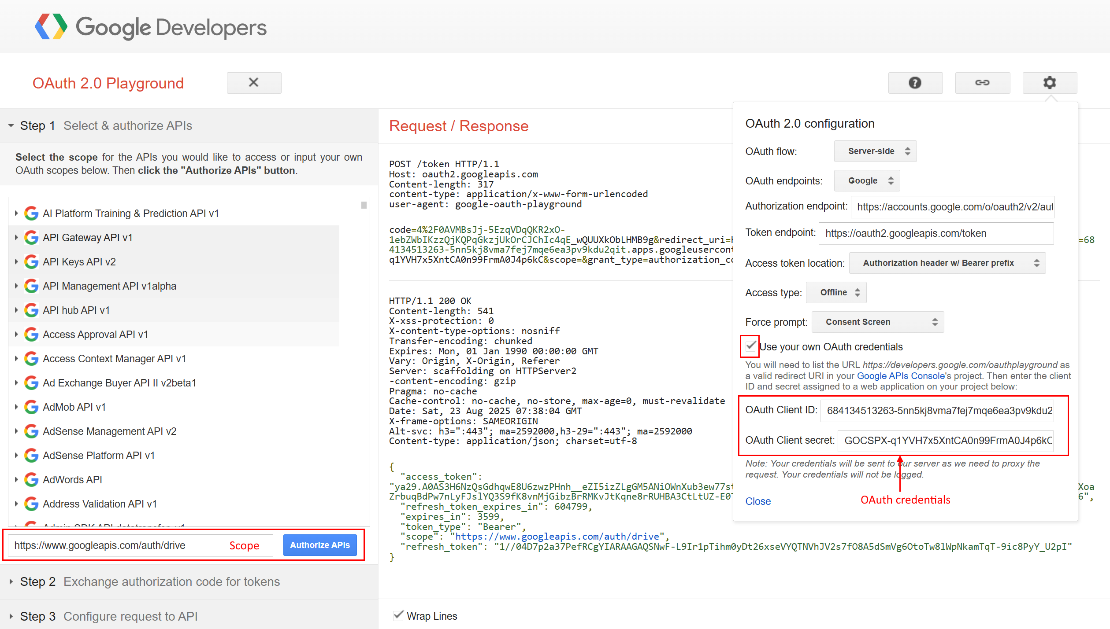Image resolution: width=1110 pixels, height=629 pixels.
Task: Open the Access type Offline dropdown
Action: (836, 293)
